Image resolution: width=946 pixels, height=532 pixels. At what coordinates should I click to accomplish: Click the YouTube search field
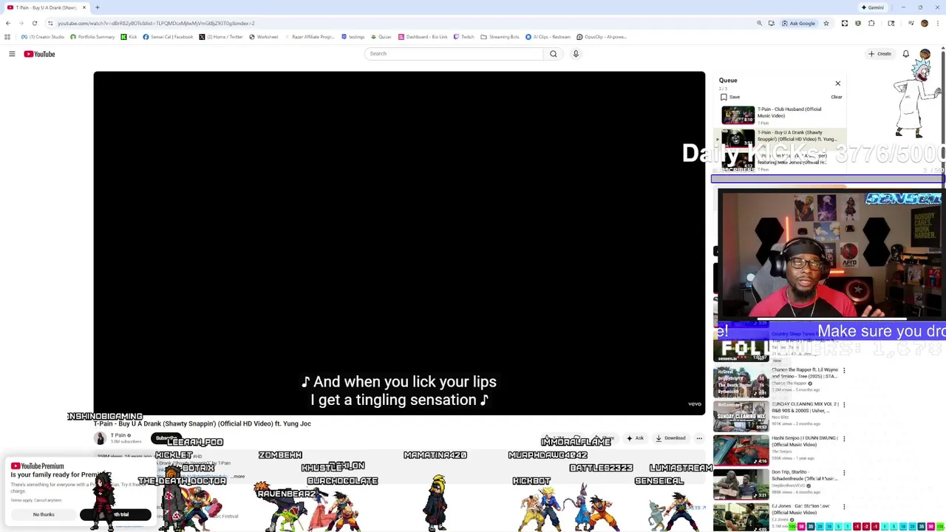coord(454,54)
